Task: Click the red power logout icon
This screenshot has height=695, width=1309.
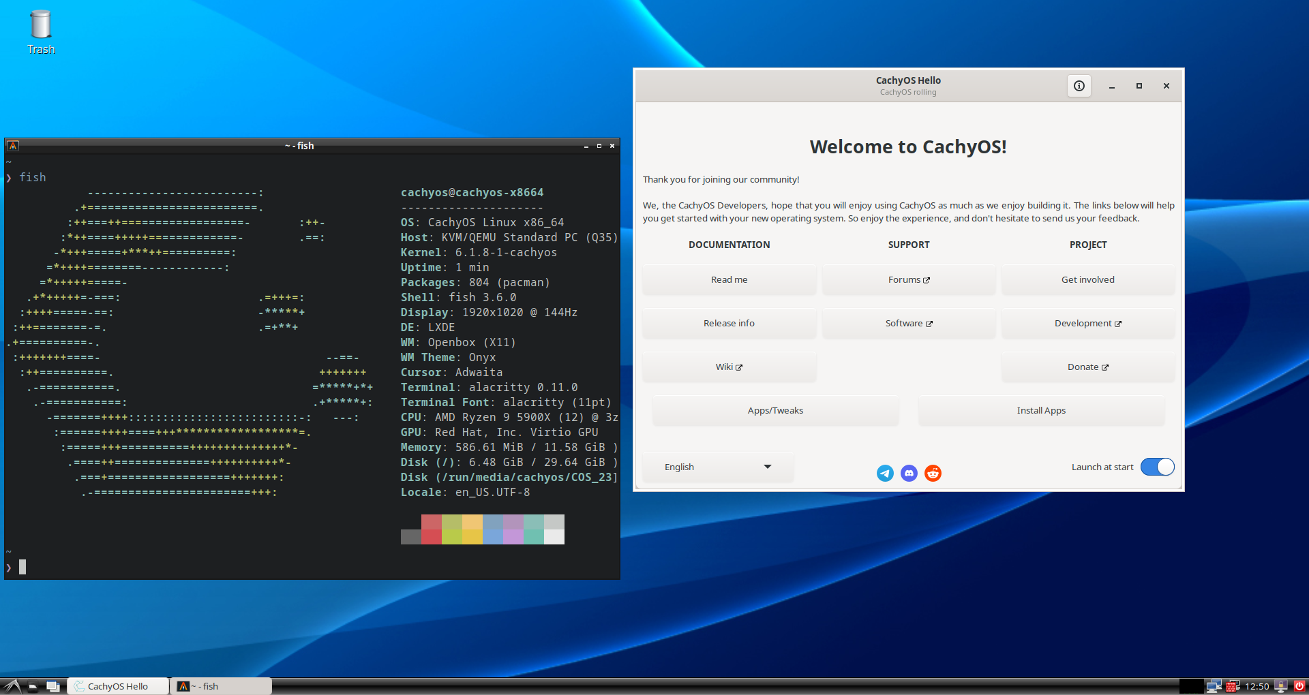Action: click(x=1299, y=686)
